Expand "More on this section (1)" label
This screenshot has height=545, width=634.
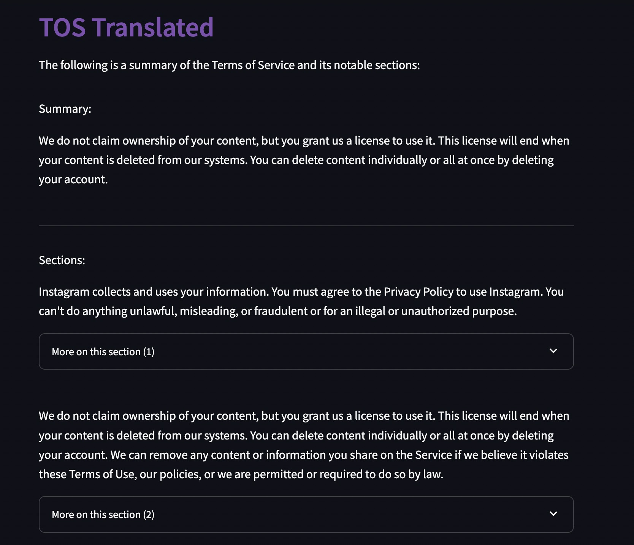click(x=103, y=352)
